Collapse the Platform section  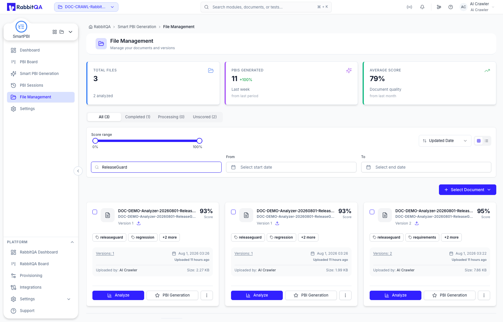point(72,242)
